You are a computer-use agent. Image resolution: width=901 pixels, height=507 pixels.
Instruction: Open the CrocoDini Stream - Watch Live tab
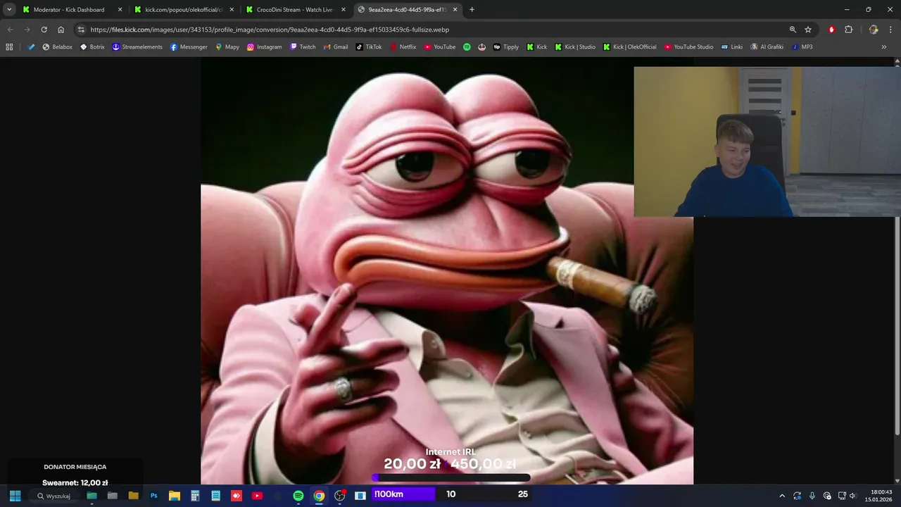click(x=295, y=10)
